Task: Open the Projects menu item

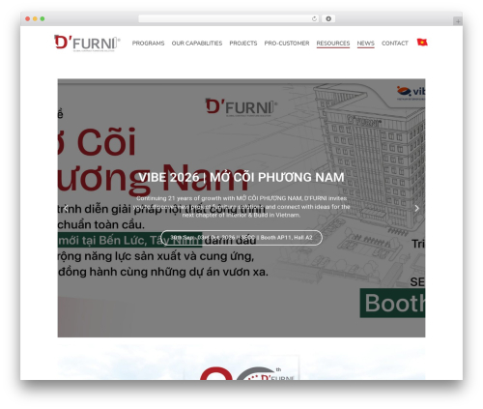Action: [243, 44]
